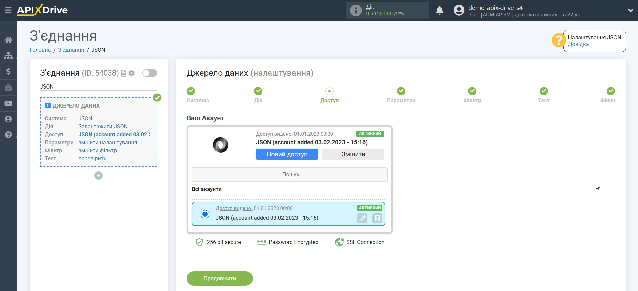Go to З'єднання breadcrumb
Viewport: 638px width, 291px height.
click(71, 50)
